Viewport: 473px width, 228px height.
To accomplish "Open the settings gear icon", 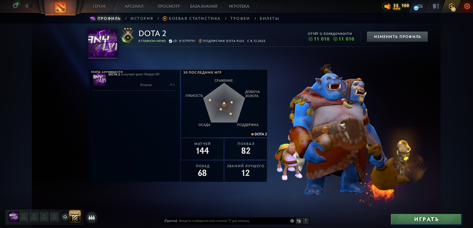I will point(15,6).
